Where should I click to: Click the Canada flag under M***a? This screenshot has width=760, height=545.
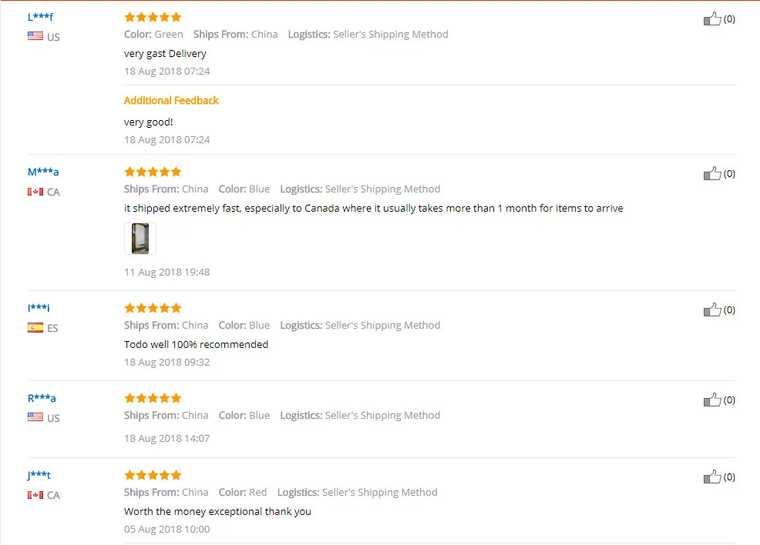(35, 192)
